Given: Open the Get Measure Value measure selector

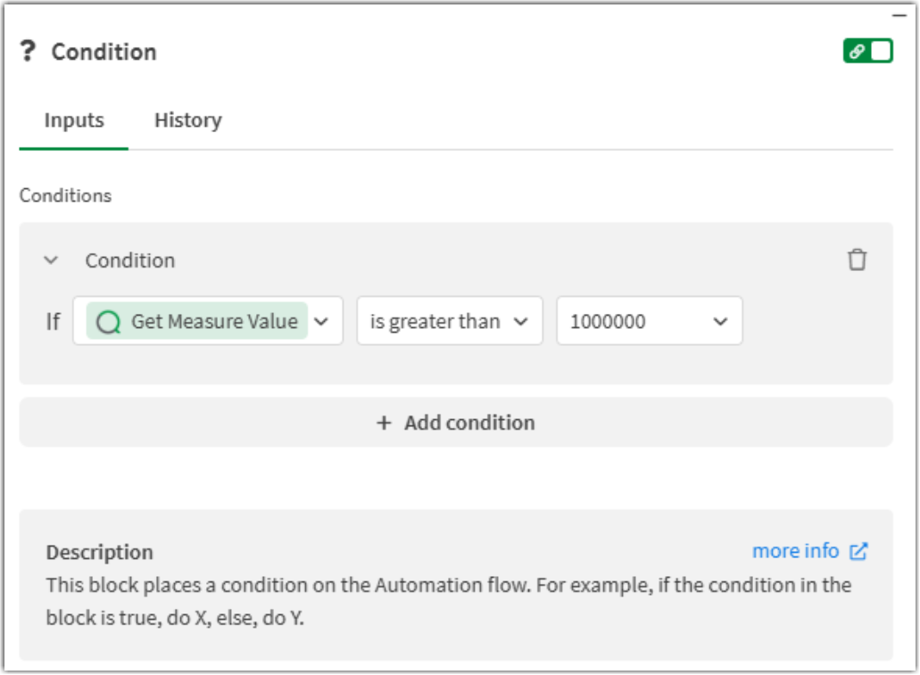Looking at the screenshot, I should (x=208, y=321).
